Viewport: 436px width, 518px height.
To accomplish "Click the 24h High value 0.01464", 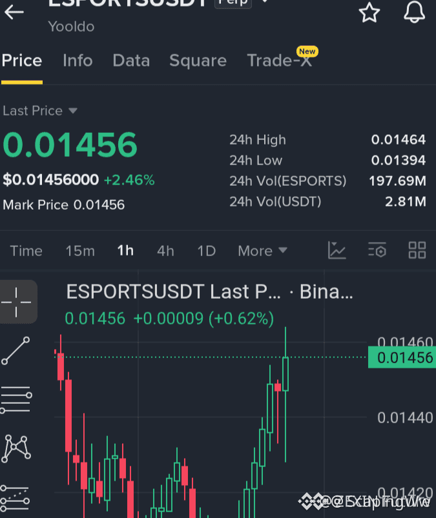I will coord(399,140).
